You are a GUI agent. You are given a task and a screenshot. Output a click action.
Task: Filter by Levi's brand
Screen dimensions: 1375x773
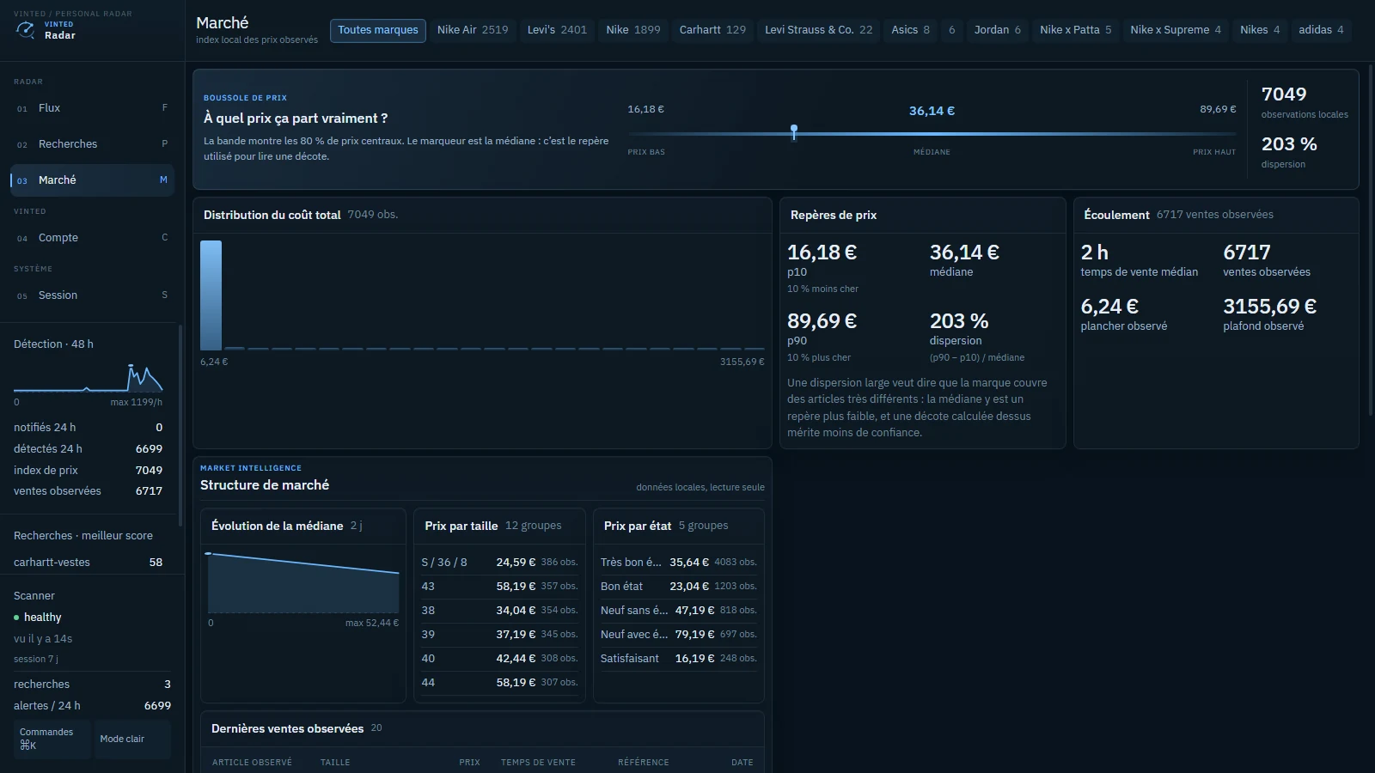[x=557, y=30]
